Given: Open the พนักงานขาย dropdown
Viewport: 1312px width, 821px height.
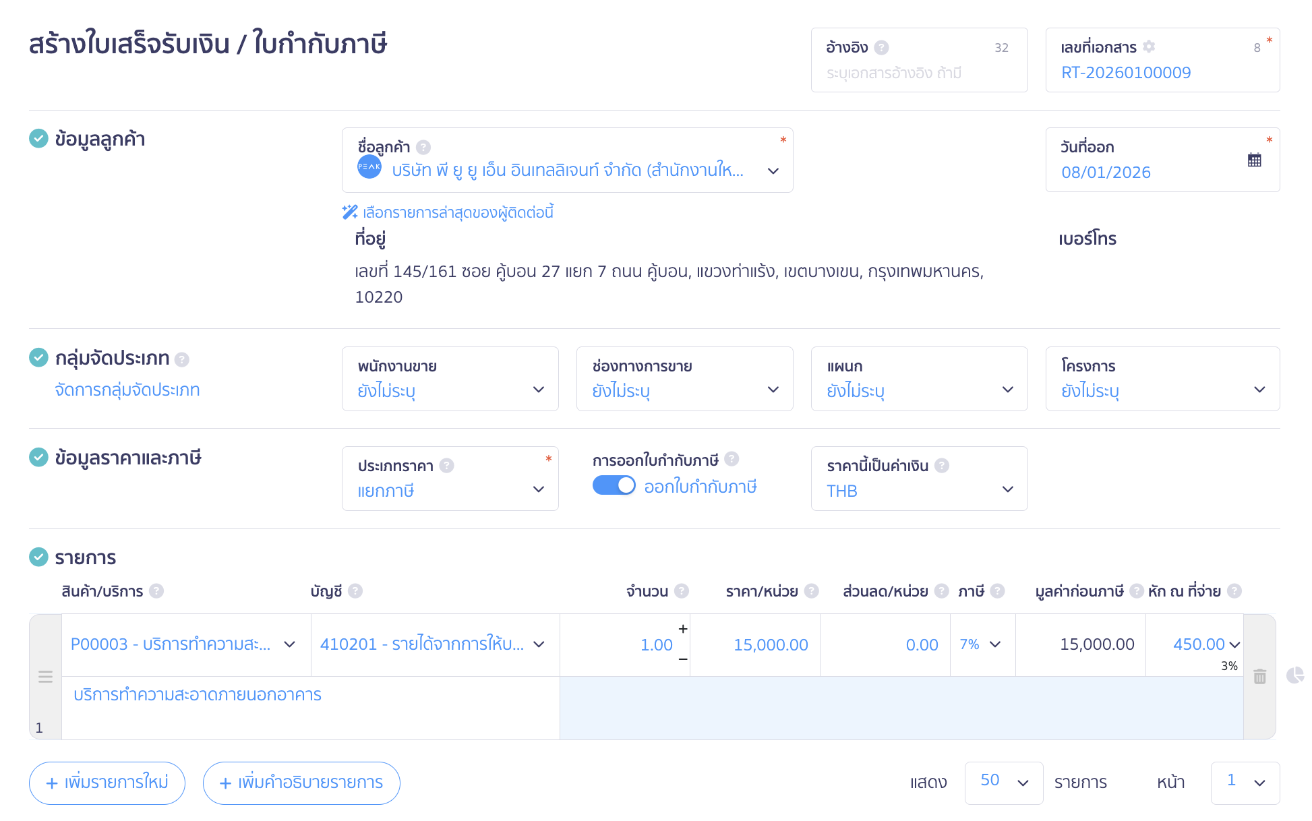Looking at the screenshot, I should pos(450,379).
